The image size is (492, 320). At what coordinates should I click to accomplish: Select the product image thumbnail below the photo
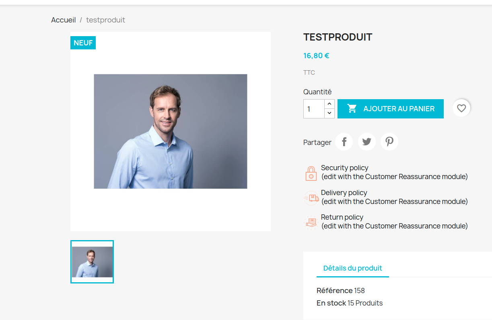pos(92,262)
